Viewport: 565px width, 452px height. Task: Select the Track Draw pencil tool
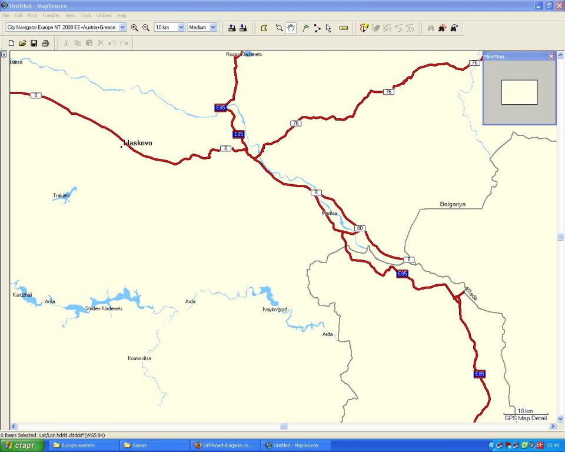pos(364,28)
